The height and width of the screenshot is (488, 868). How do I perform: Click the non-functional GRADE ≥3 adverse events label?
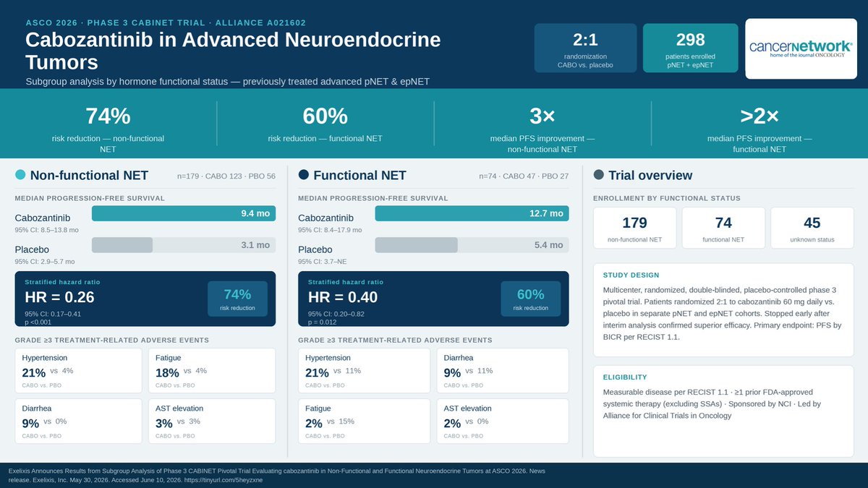pyautogui.click(x=112, y=340)
